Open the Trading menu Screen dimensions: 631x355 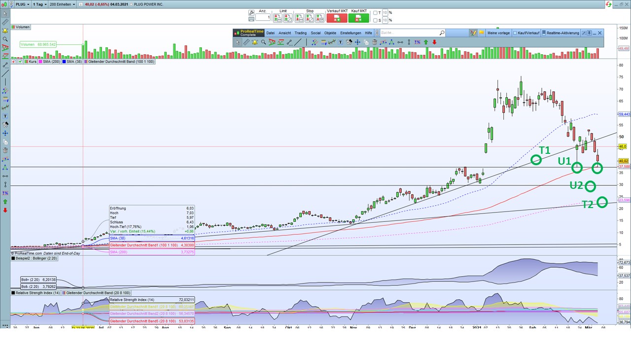pyautogui.click(x=301, y=33)
